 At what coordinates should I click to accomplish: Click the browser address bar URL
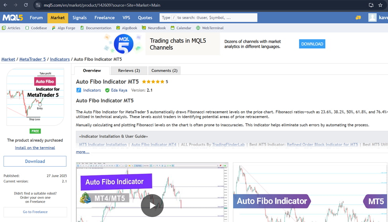102,5
